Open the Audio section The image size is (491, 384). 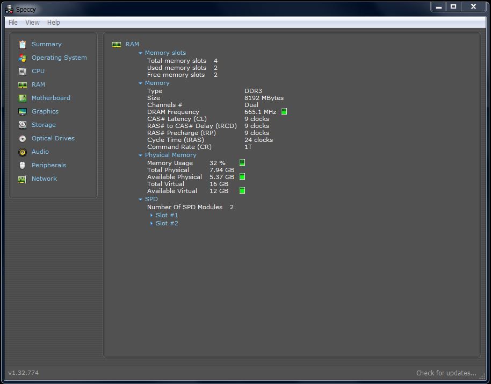pyautogui.click(x=40, y=152)
